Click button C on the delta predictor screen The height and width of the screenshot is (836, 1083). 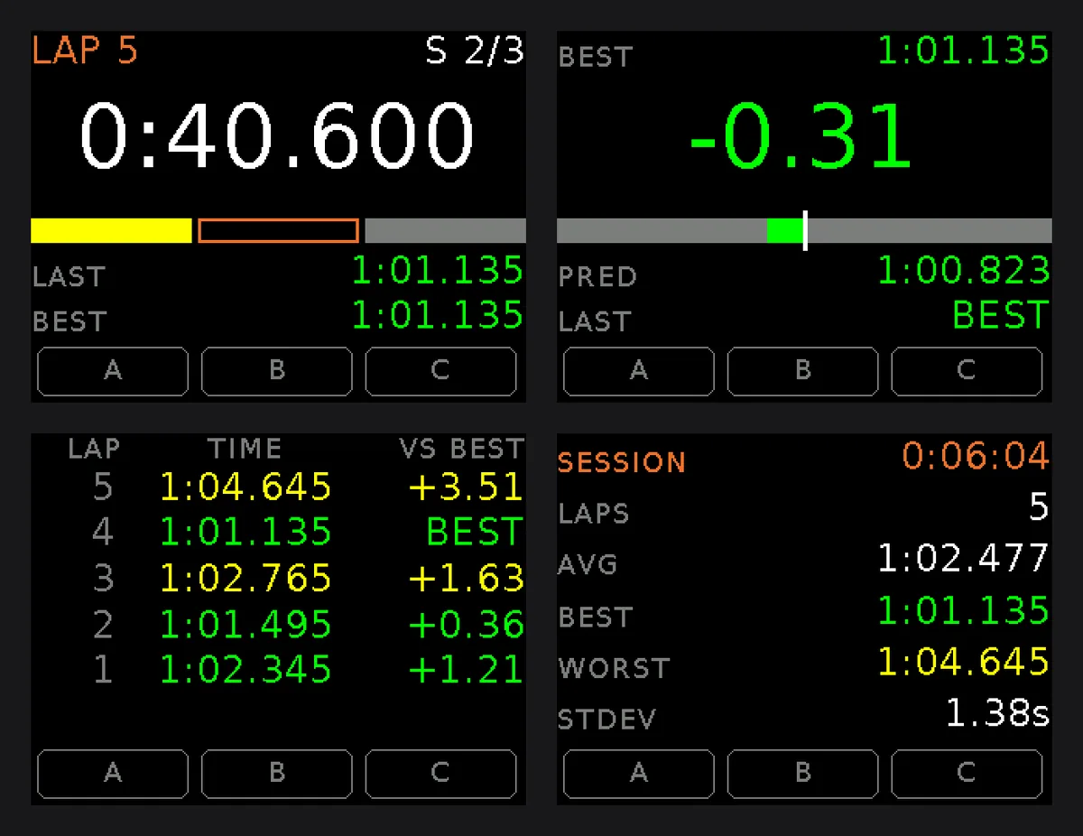(967, 371)
